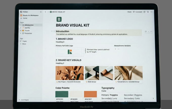Click the drag handle beside Introduction block
Image resolution: width=172 pixels, height=109 pixels.
pos(54,31)
